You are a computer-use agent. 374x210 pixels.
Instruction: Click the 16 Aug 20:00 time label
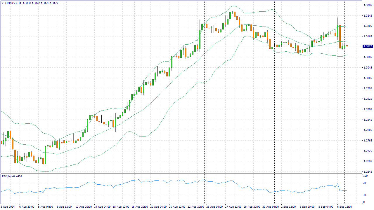(x=140, y=207)
